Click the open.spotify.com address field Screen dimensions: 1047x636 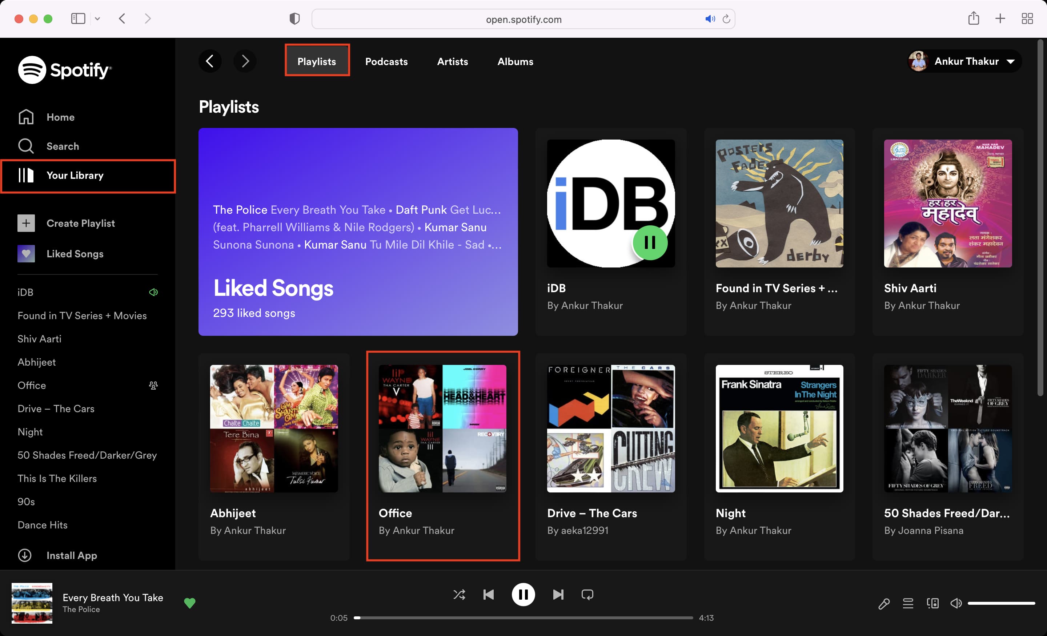pos(523,19)
